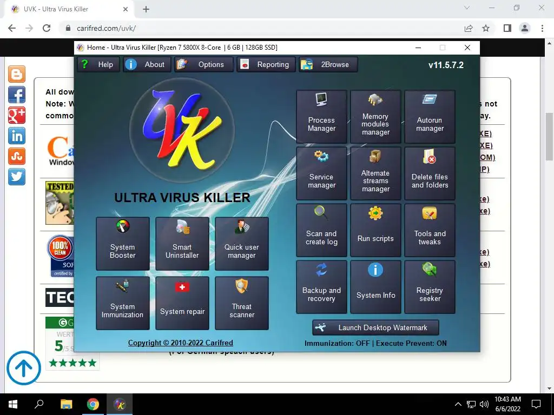
Task: Open a new browser tab
Action: 146,9
